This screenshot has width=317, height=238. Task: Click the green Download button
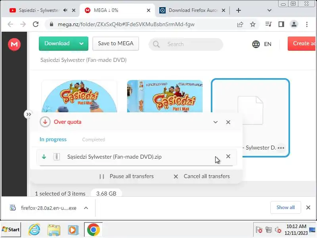[57, 44]
